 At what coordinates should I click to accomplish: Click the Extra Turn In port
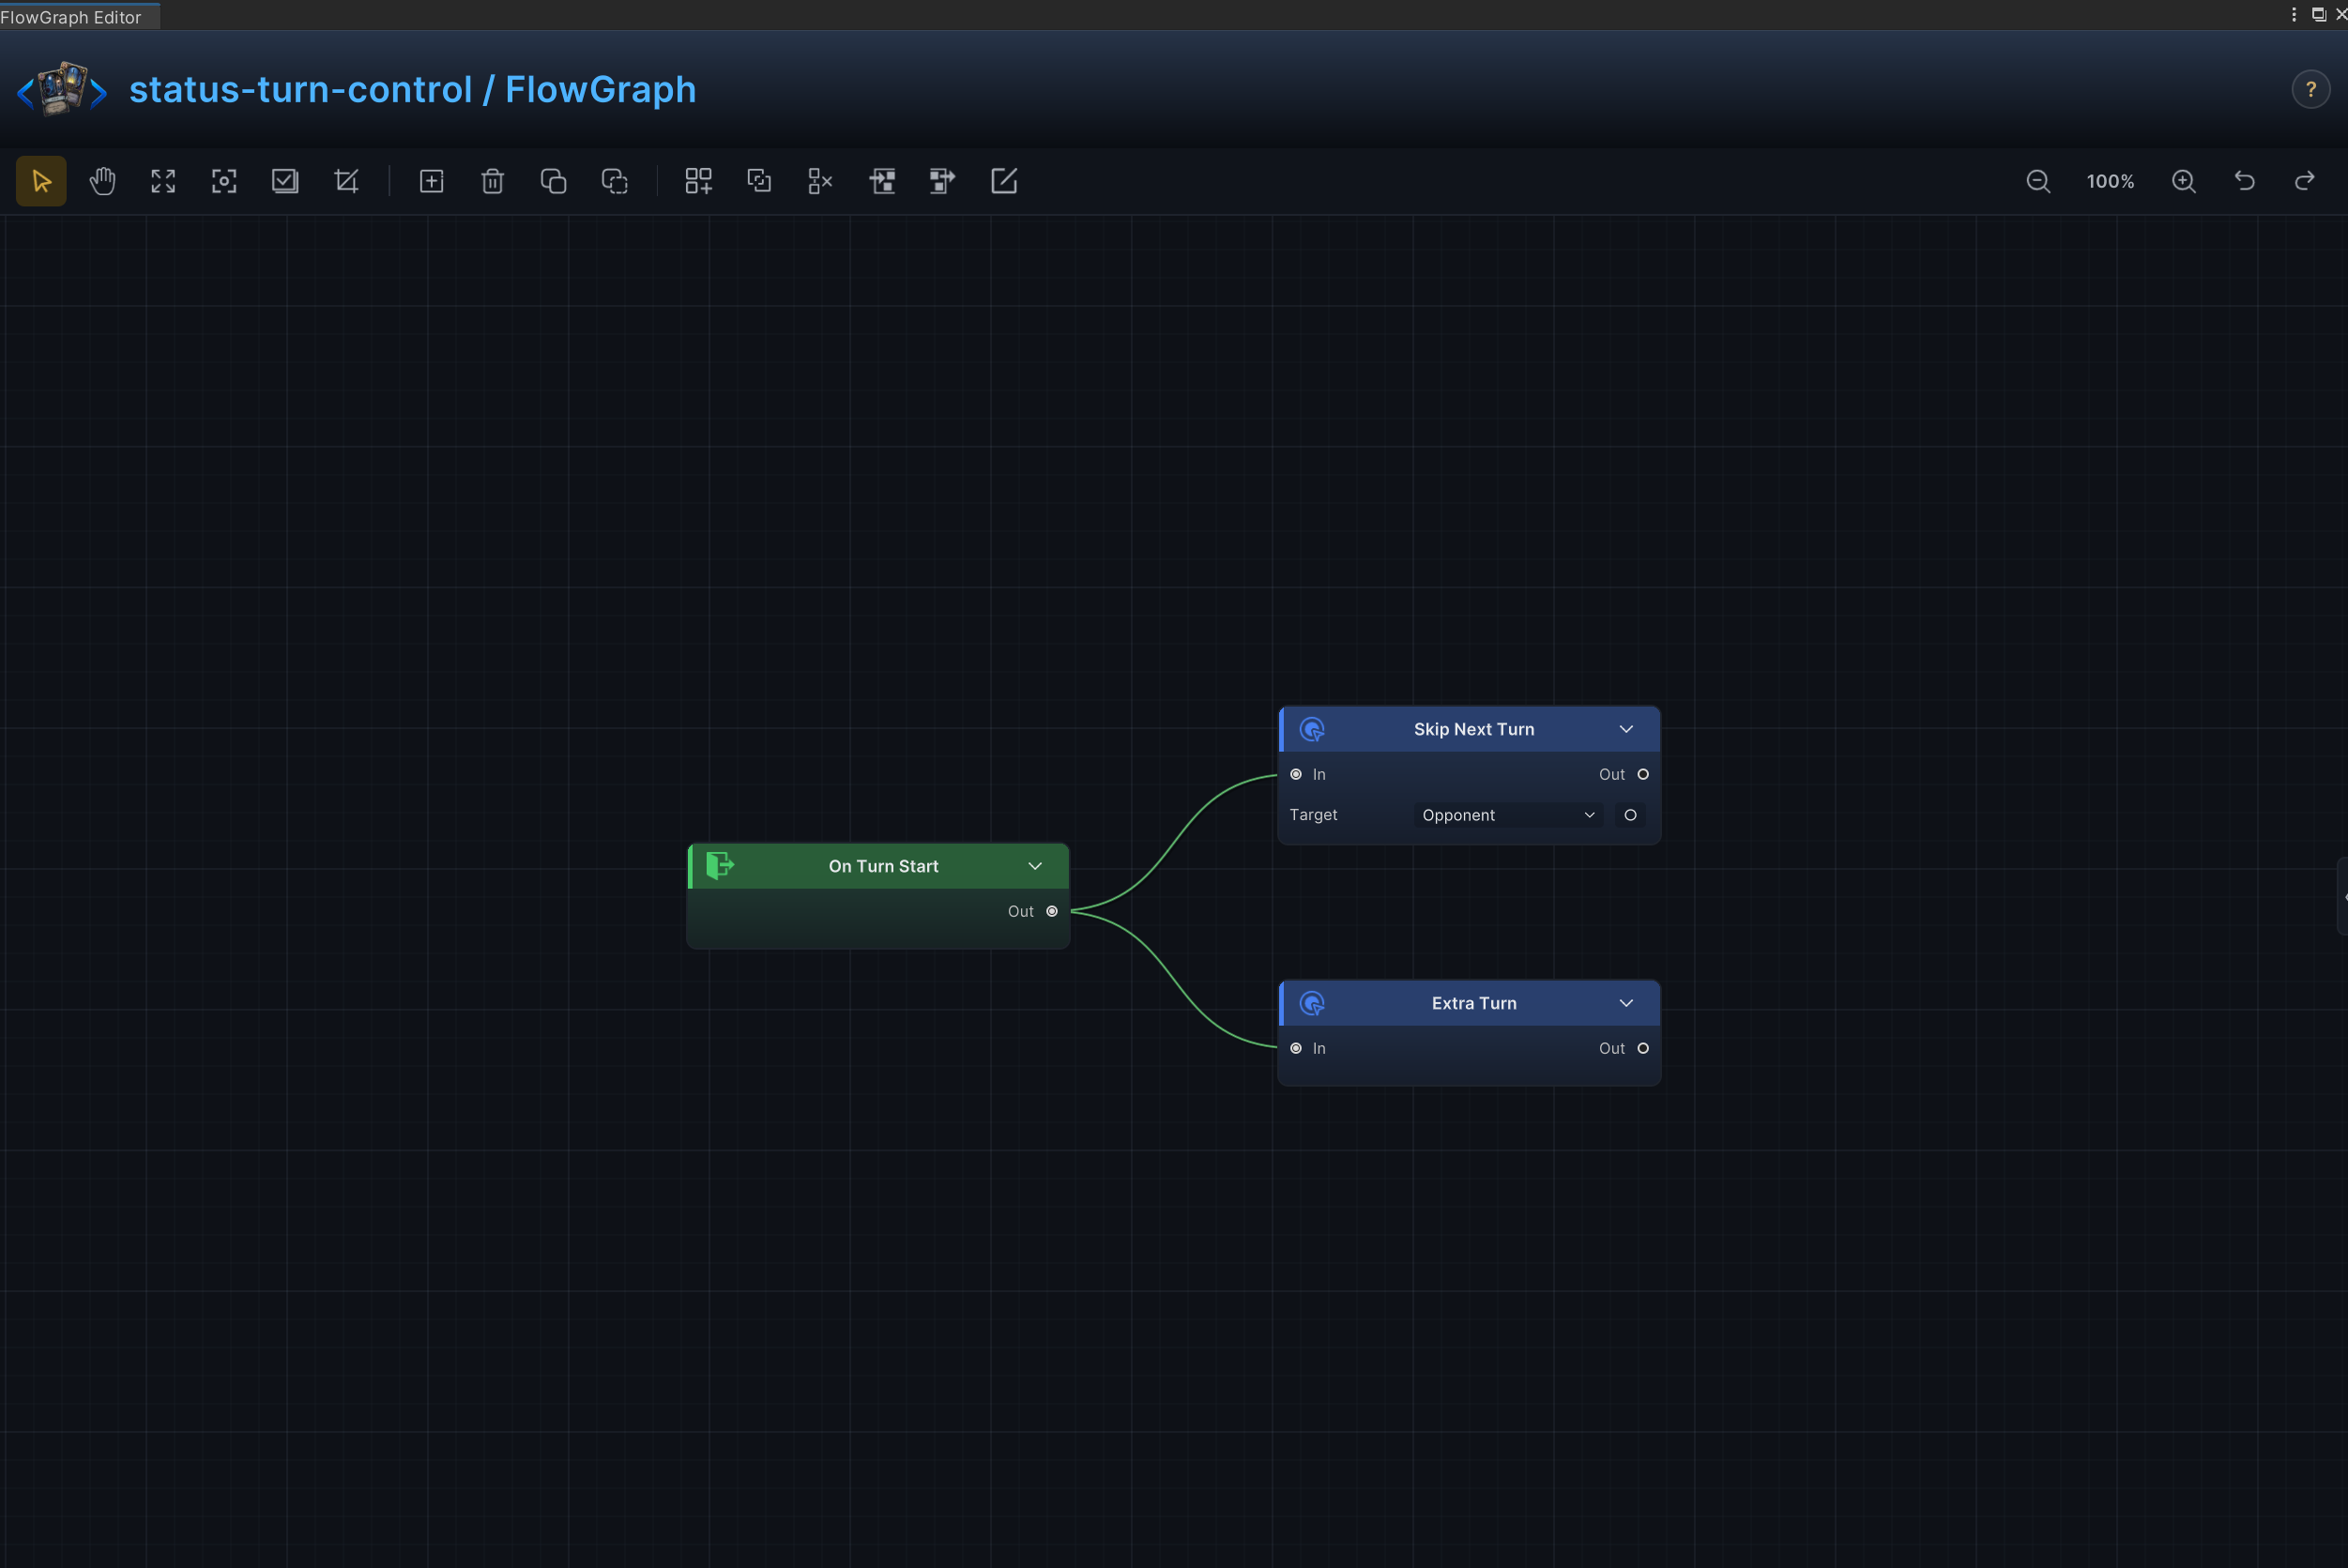(1296, 1048)
